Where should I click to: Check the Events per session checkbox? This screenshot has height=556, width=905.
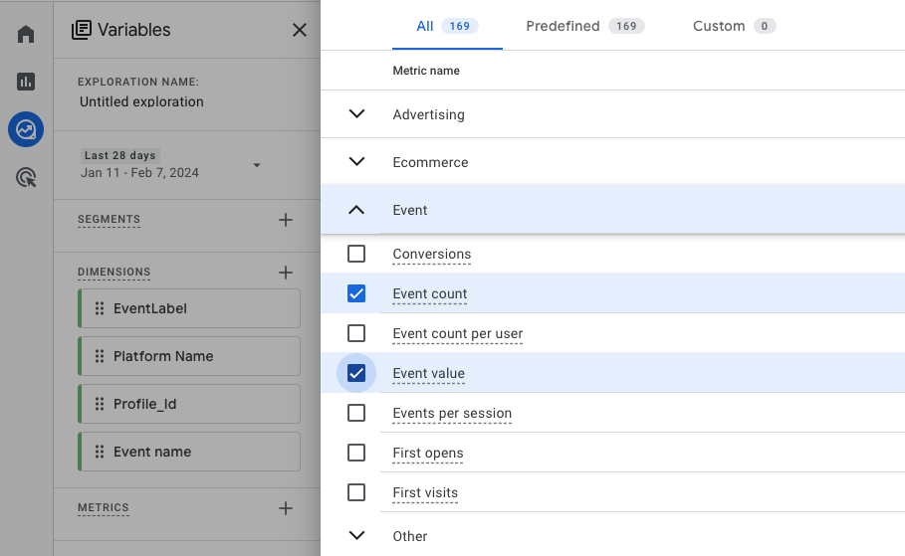pyautogui.click(x=356, y=413)
